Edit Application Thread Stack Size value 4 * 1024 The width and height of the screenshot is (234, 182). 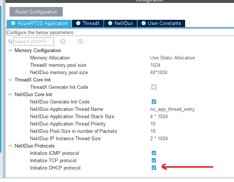click(x=159, y=116)
